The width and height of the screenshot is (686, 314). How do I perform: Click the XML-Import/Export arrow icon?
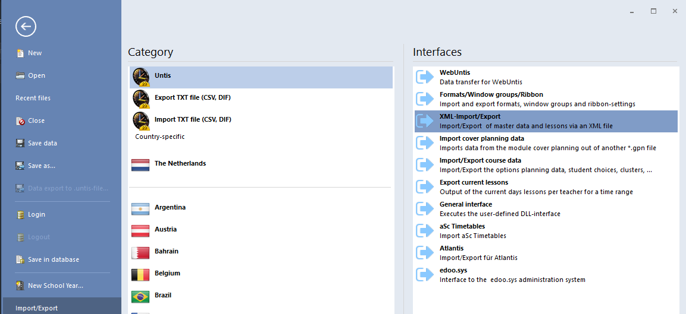click(x=424, y=121)
